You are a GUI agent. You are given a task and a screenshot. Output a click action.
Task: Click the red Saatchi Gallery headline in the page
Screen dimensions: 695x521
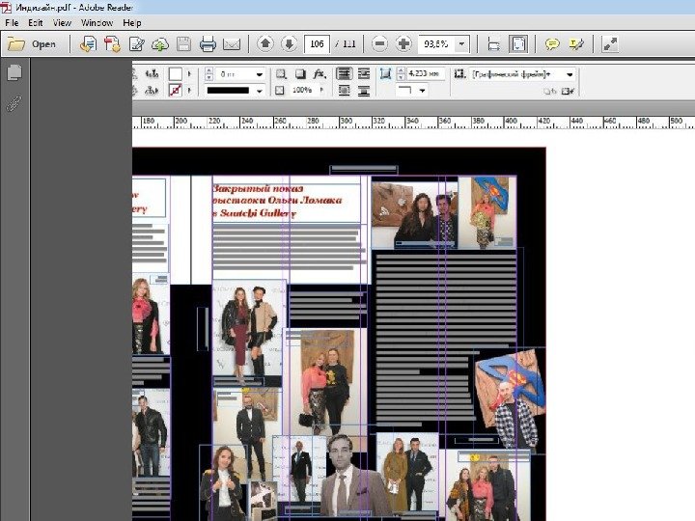[277, 201]
